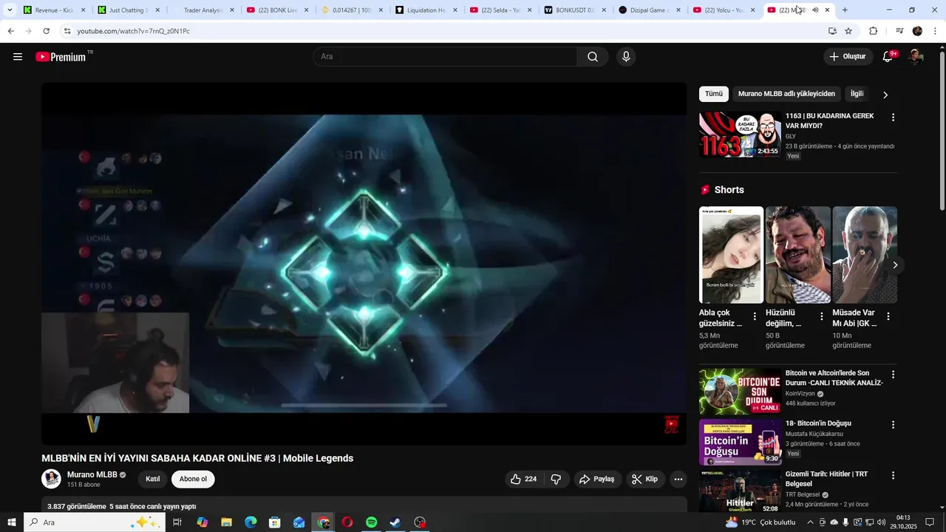The image size is (946, 532).
Task: Start voice search with the microphone icon
Action: tap(626, 57)
